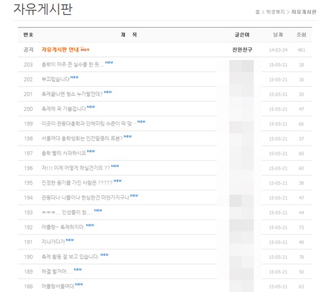Open post 199 about 관동대총학과 단체미팅
The width and height of the screenshot is (331, 292).
[89, 124]
